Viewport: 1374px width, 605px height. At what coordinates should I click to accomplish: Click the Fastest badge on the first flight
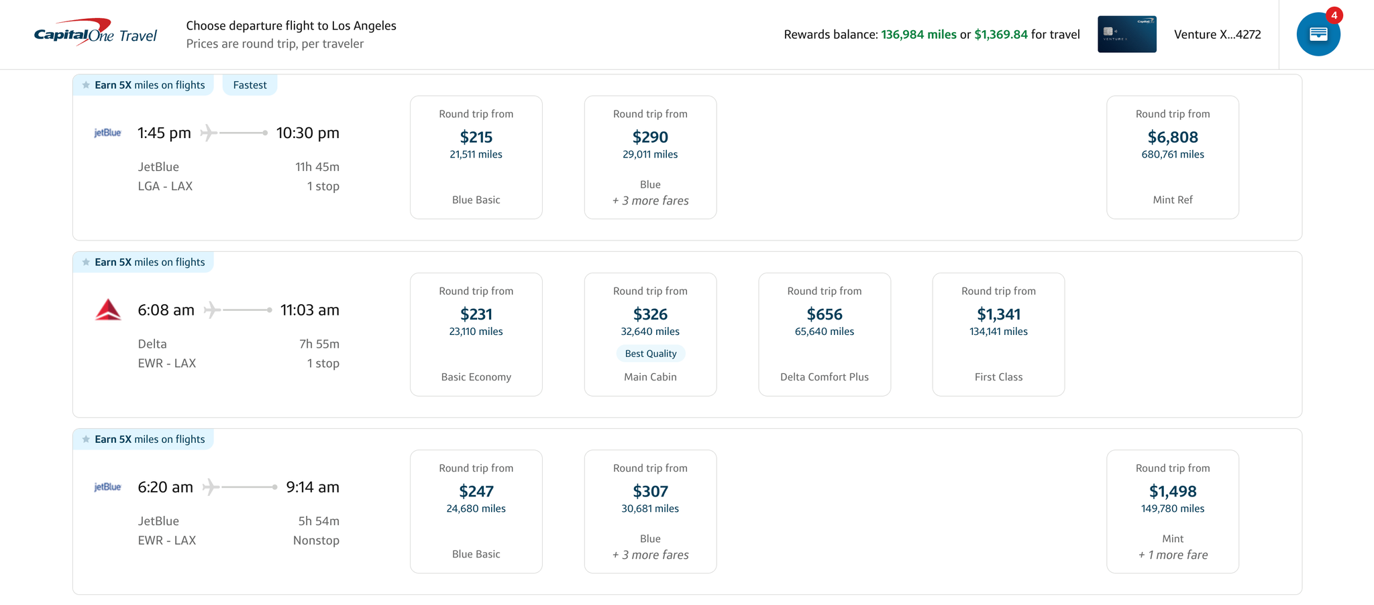(x=249, y=84)
